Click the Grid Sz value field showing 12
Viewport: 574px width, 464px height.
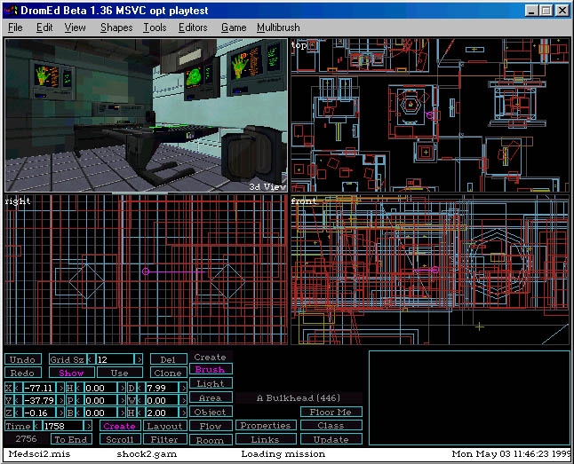point(115,359)
